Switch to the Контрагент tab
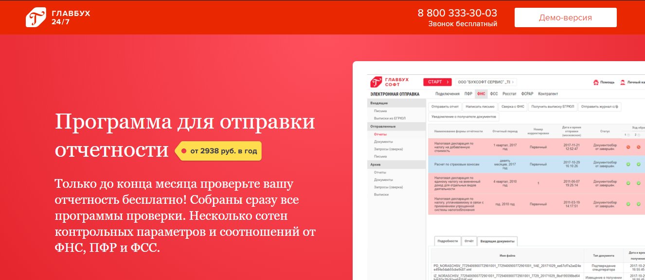This screenshot has width=645, height=280. pos(548,94)
